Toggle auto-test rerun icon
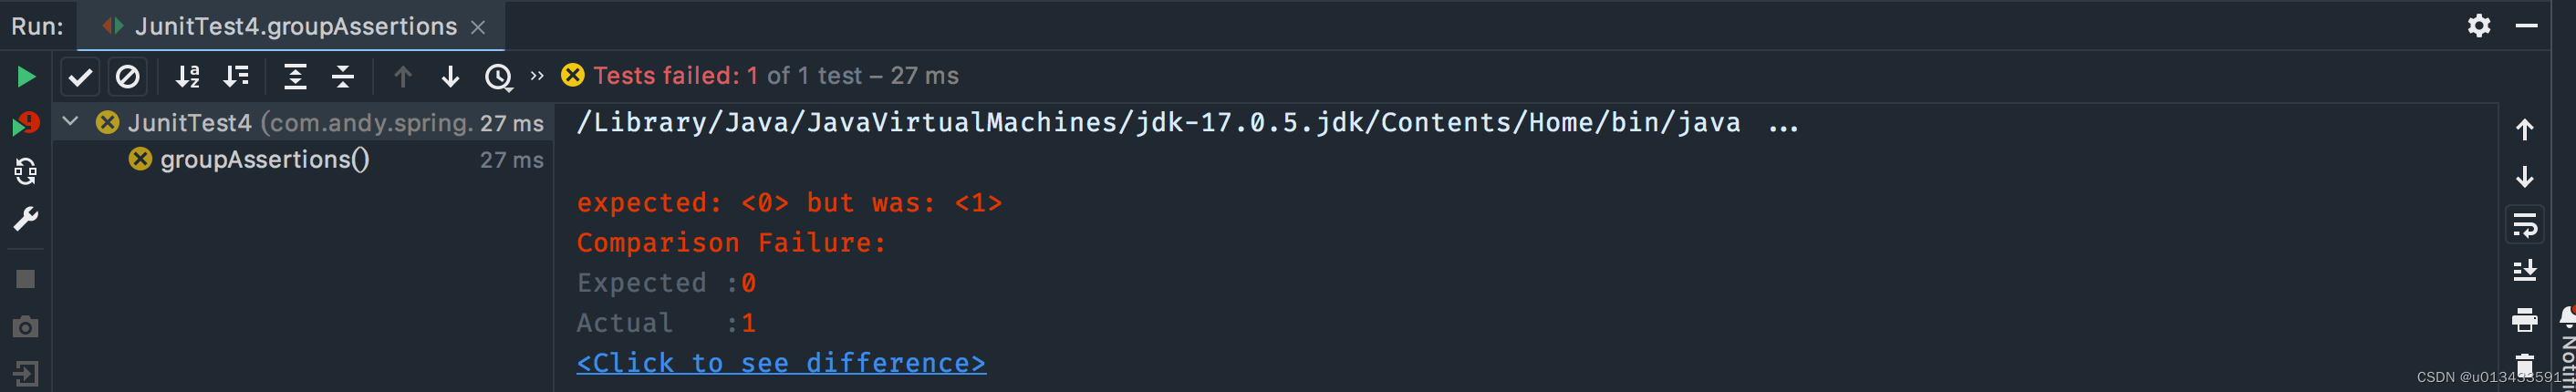 coord(26,172)
